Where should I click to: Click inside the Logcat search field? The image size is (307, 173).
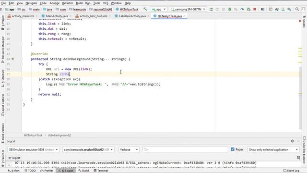click(185, 149)
